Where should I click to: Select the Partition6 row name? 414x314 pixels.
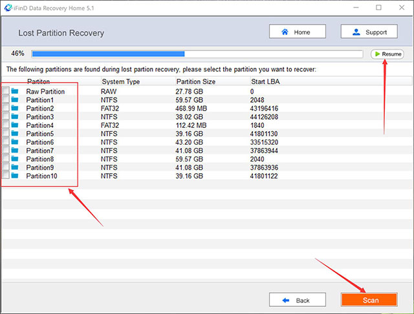coord(39,142)
